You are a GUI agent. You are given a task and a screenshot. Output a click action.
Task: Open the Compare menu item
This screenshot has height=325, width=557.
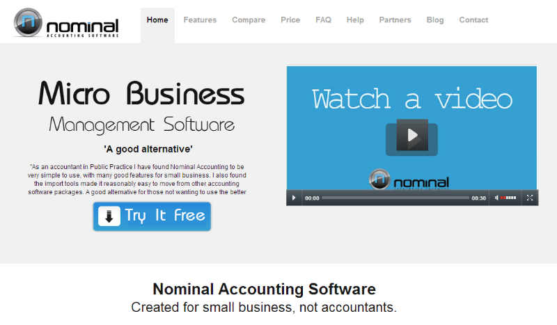coord(249,20)
